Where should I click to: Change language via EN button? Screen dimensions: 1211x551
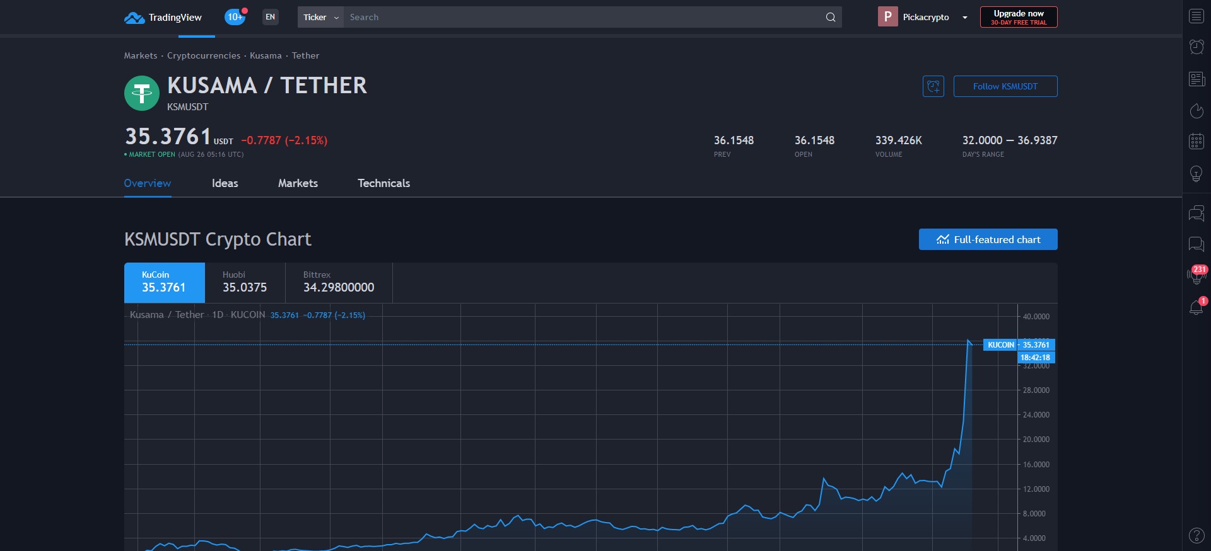point(271,17)
